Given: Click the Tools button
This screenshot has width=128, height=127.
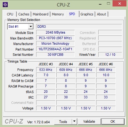Looking at the screenshot, I should click(63, 121).
